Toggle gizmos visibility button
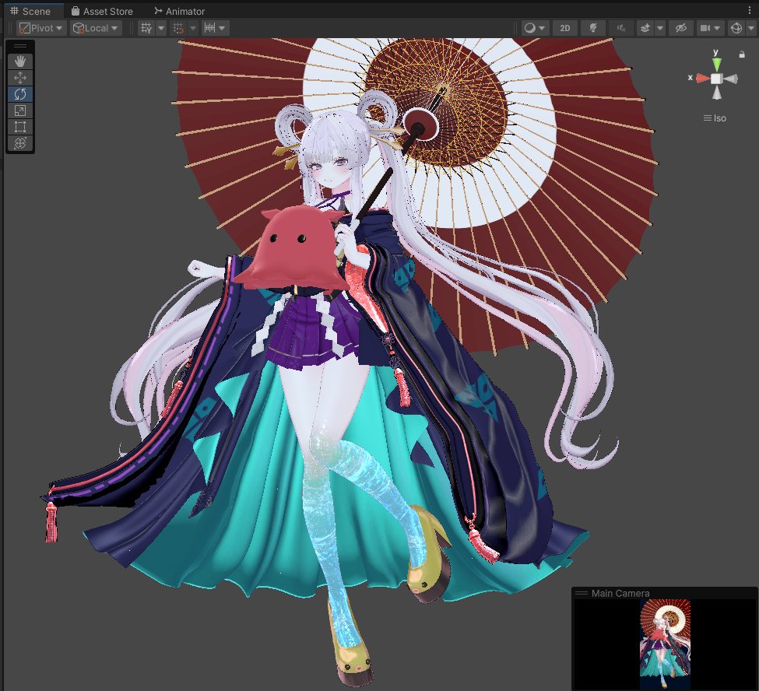The height and width of the screenshot is (691, 759). [x=736, y=28]
